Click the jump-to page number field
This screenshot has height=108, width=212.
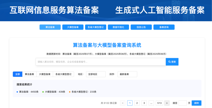183,103
